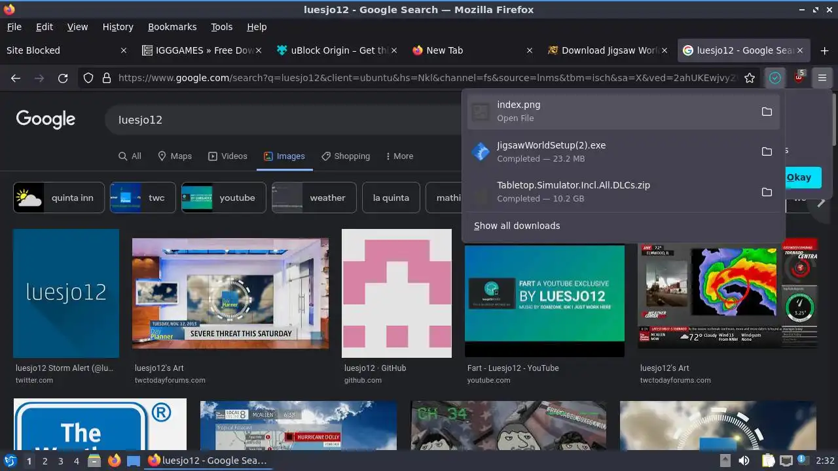Filter by quinta inn chip
The height and width of the screenshot is (471, 838).
[x=59, y=198]
